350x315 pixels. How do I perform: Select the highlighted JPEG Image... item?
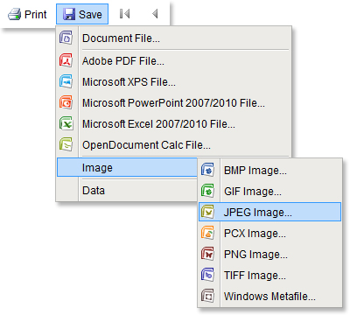[x=269, y=212]
